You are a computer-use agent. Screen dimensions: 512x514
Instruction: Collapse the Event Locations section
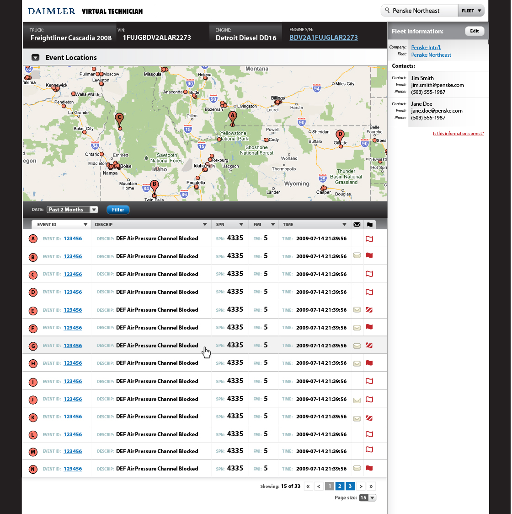point(35,58)
